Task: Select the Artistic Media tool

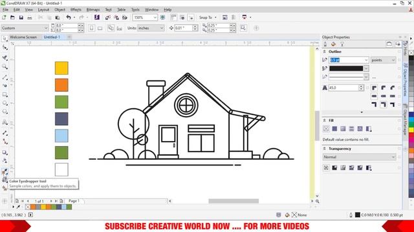Action: tap(5, 86)
